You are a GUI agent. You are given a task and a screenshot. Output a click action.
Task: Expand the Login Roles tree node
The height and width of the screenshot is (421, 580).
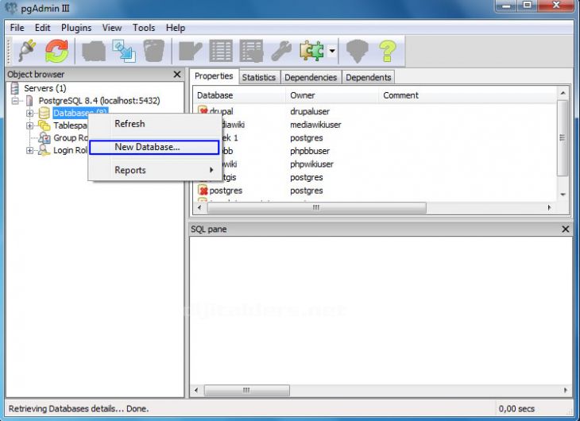click(29, 151)
